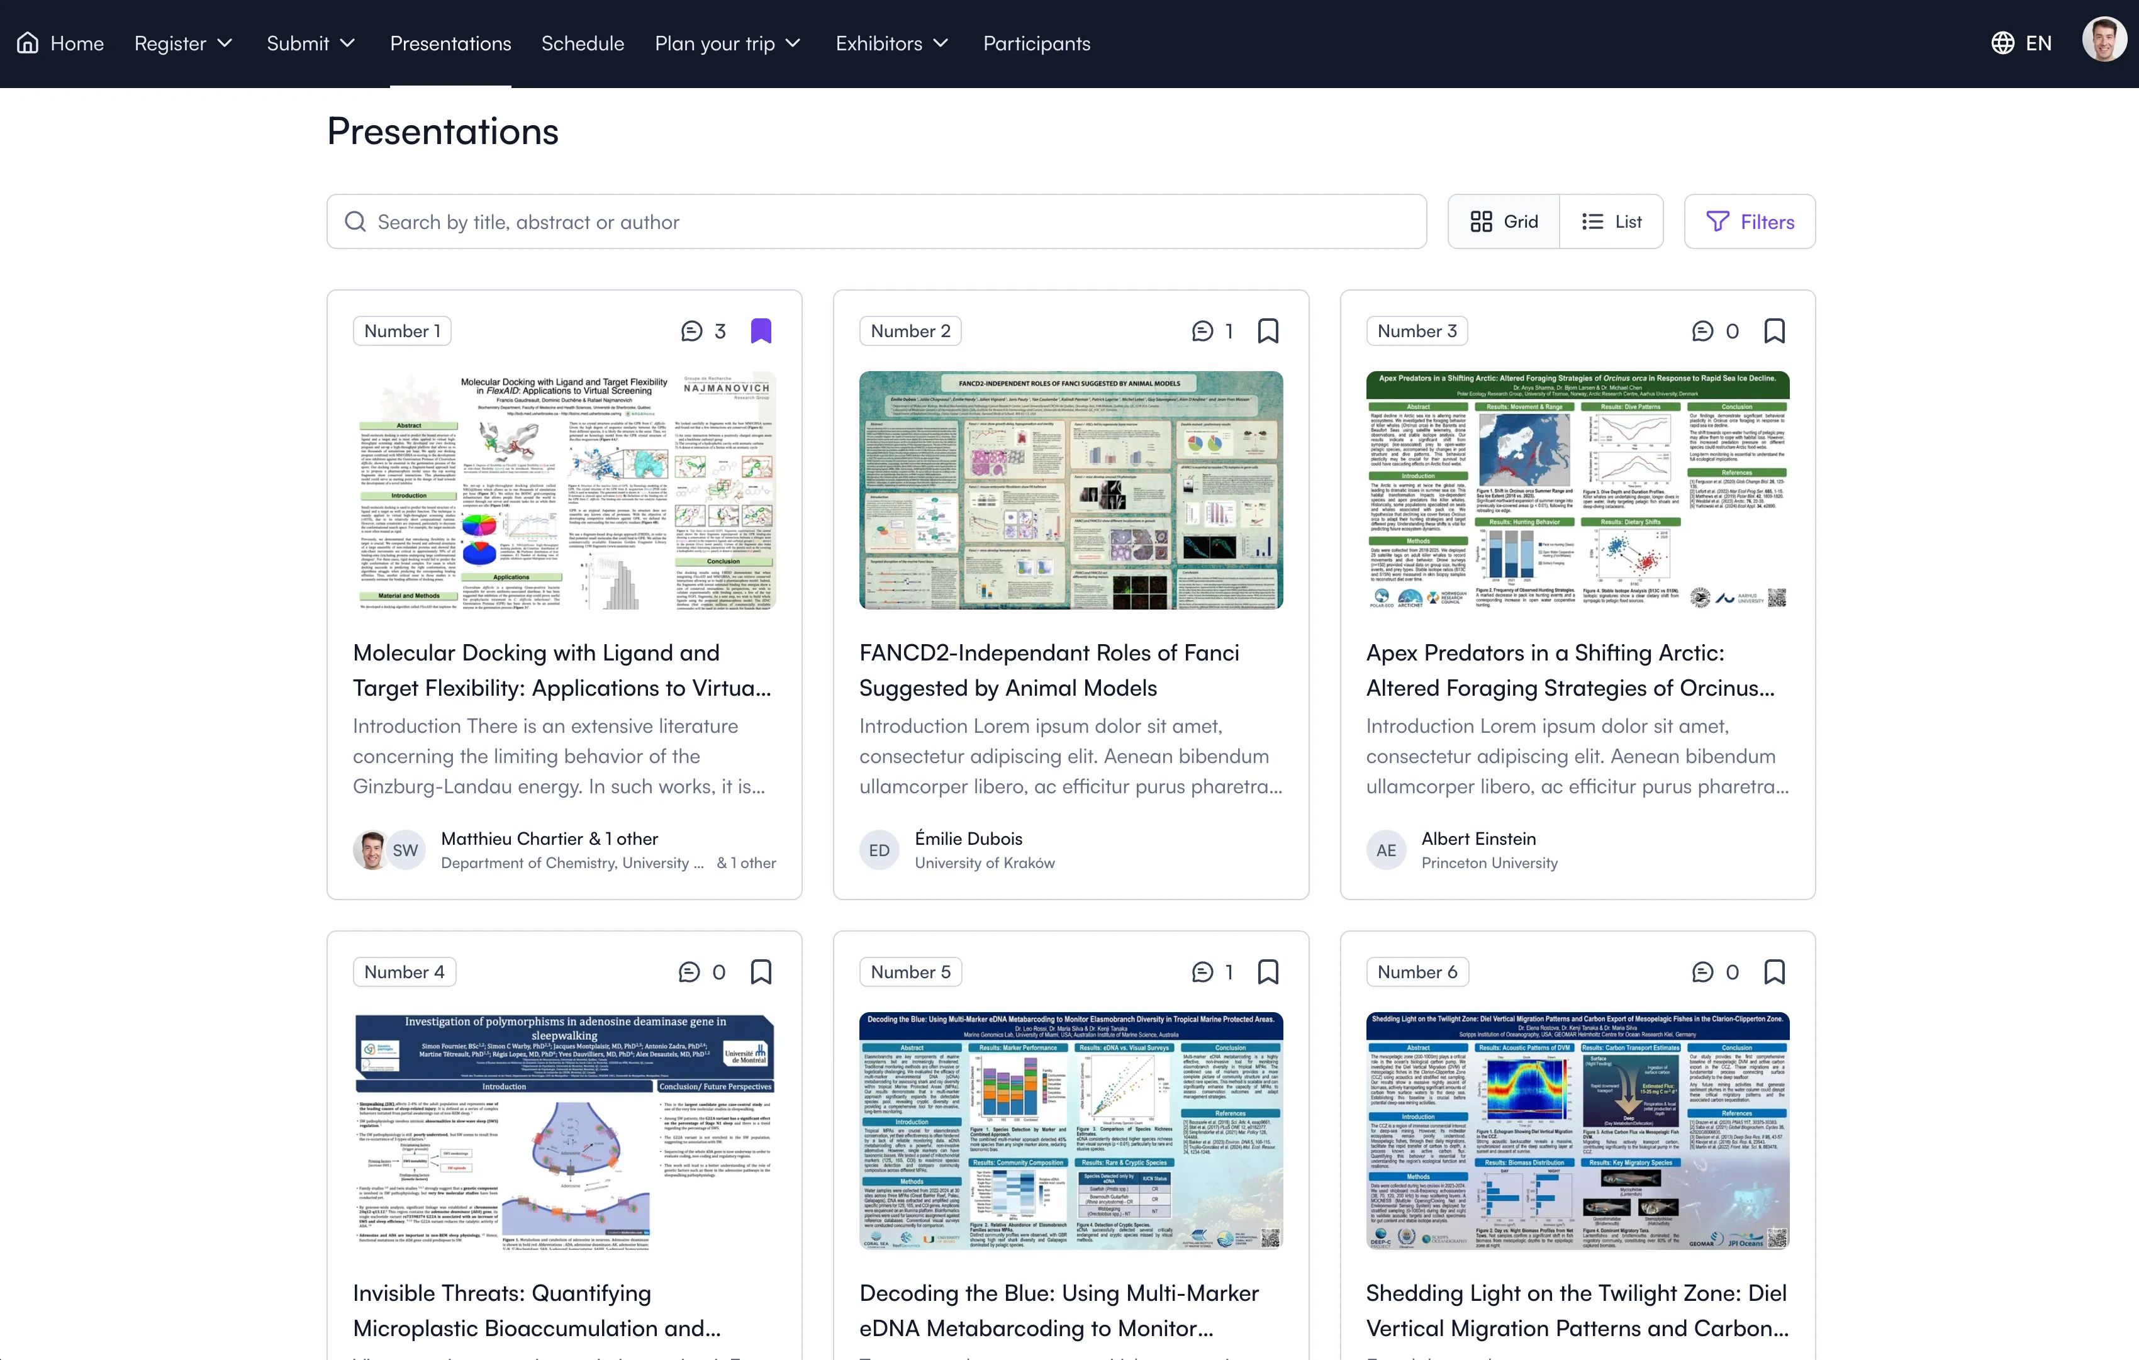Click the search by title input field
Screen dimensions: 2139x1360
[876, 221]
